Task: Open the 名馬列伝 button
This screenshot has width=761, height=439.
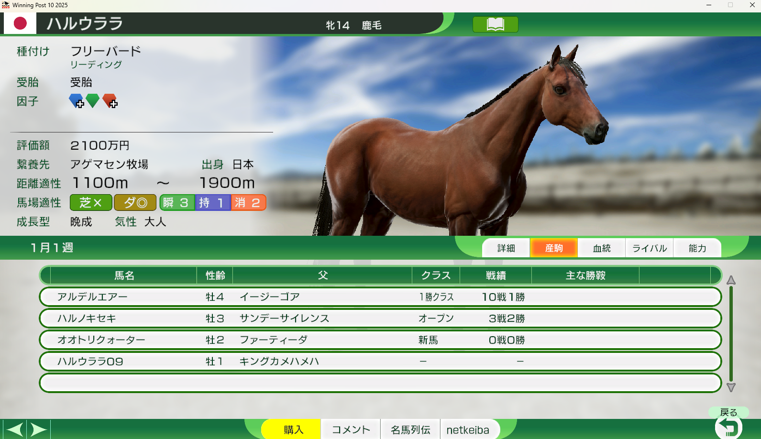Action: click(x=410, y=429)
